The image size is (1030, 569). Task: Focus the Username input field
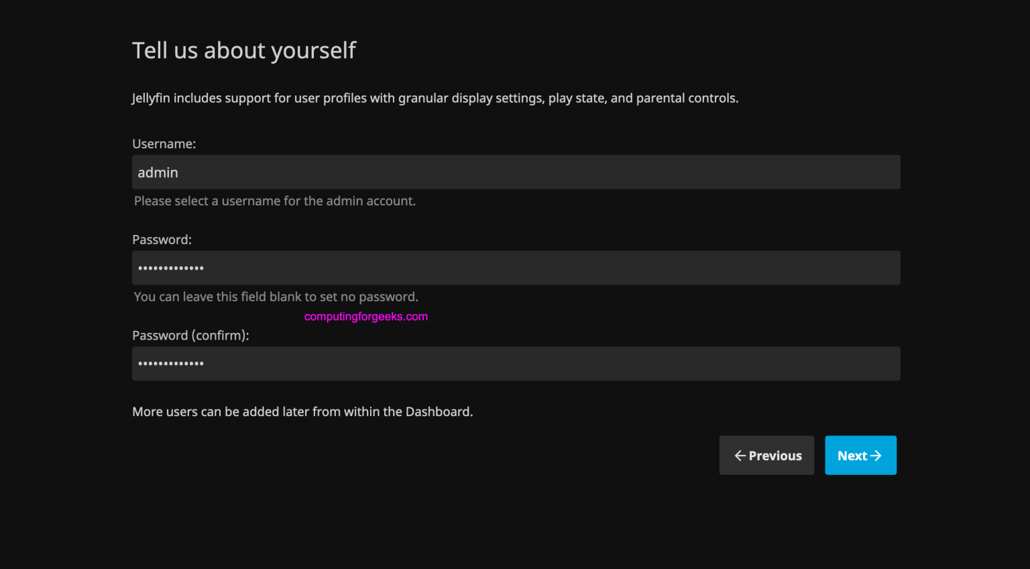coord(516,172)
